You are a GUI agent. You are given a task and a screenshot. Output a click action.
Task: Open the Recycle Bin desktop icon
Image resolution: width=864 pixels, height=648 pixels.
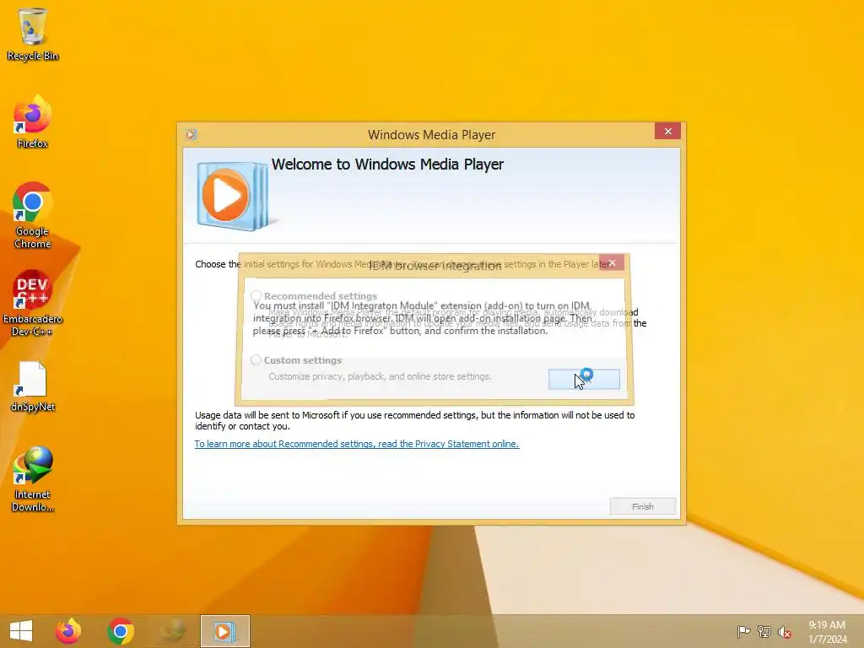point(33,34)
